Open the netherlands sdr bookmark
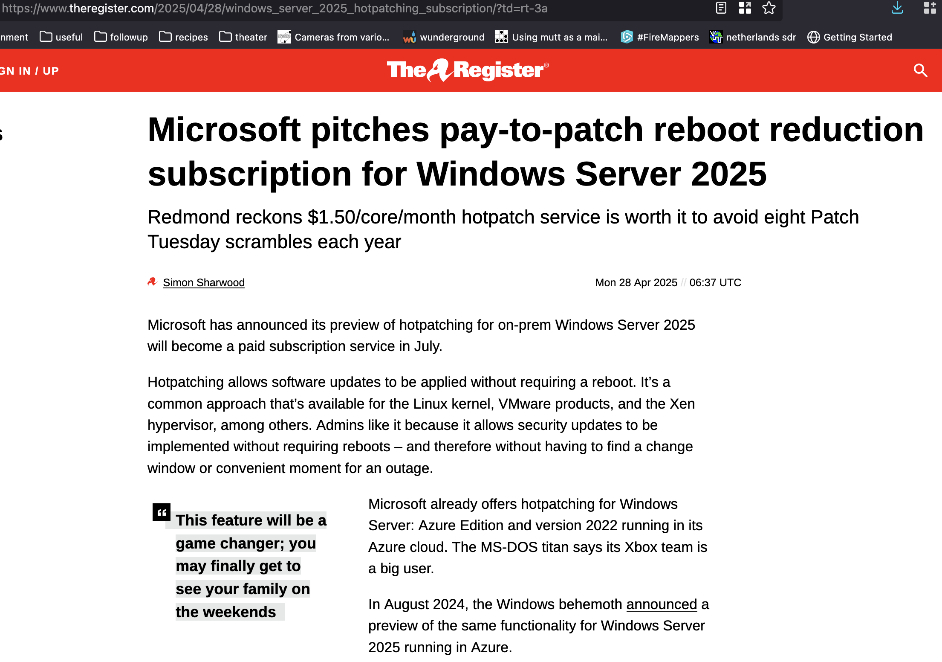This screenshot has width=942, height=662. pos(753,37)
